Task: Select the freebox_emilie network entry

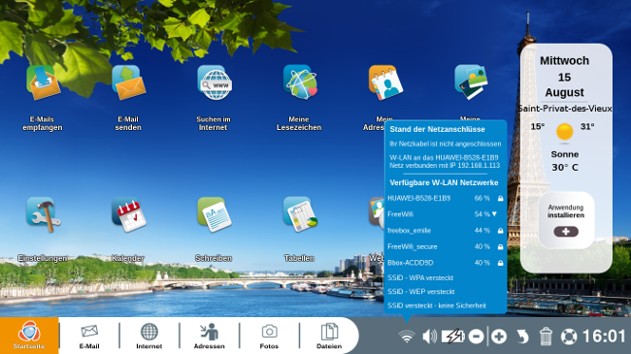Action: click(445, 231)
